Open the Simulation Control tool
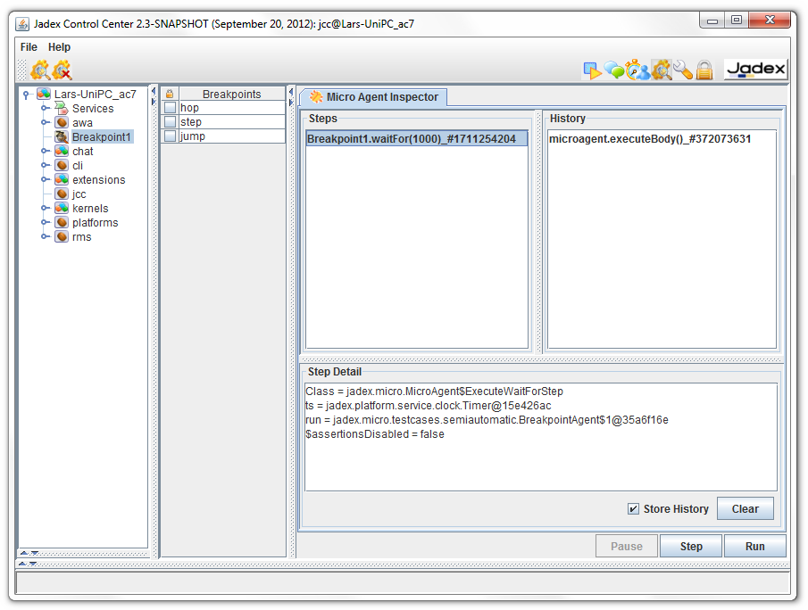The image size is (808, 610). tap(635, 69)
